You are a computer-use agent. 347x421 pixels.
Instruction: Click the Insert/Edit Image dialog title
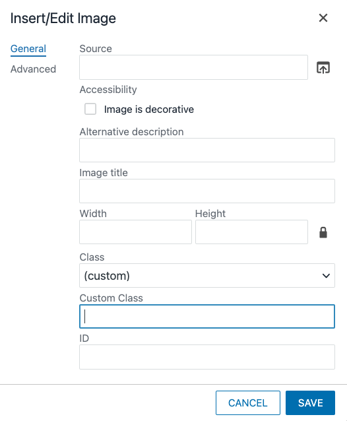(x=63, y=18)
